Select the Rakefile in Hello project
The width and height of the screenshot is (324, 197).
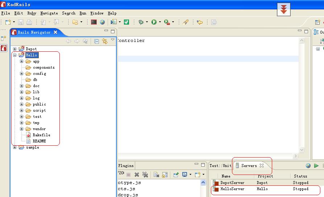(41, 135)
